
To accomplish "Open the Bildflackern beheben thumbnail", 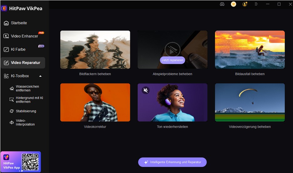I will tap(95, 49).
